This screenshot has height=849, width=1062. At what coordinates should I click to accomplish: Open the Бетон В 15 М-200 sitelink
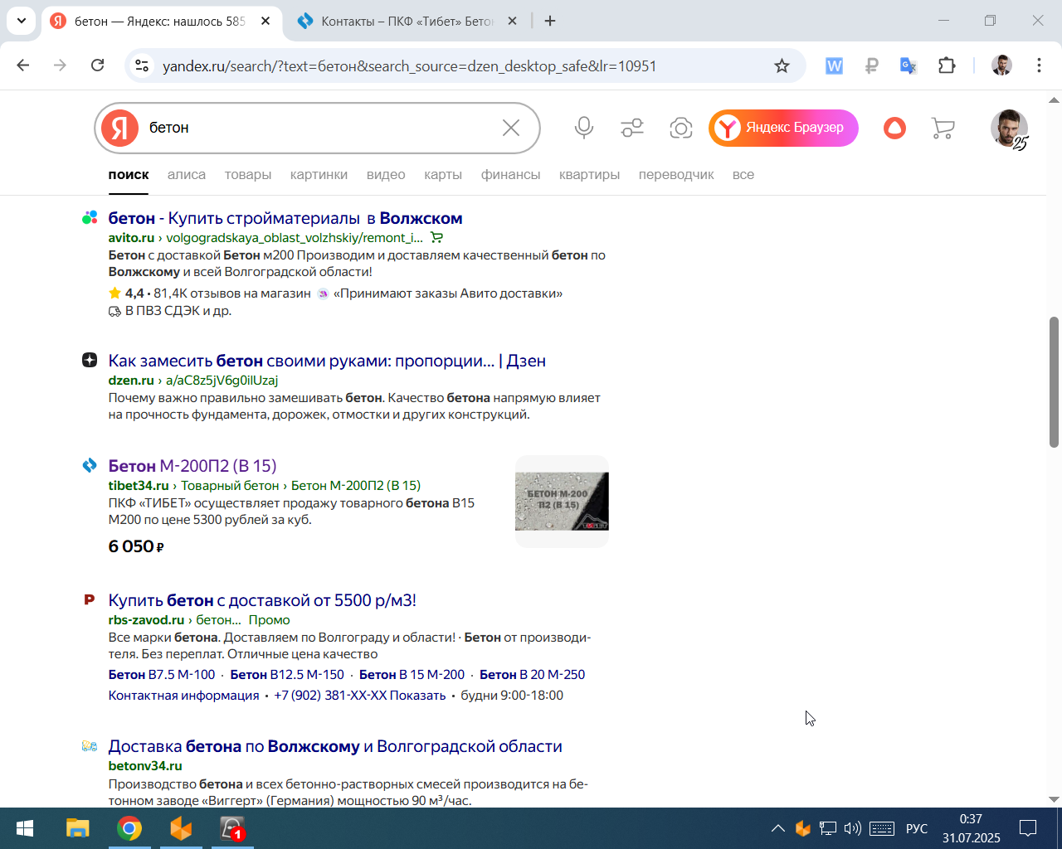pyautogui.click(x=412, y=675)
